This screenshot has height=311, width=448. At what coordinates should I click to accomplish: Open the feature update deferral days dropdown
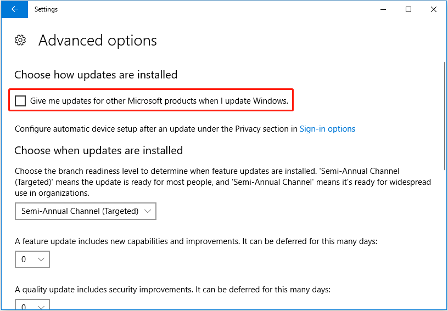32,259
